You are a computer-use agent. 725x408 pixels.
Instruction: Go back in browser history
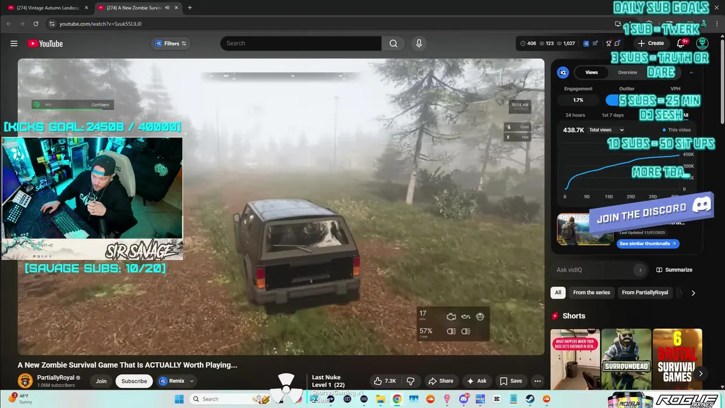pyautogui.click(x=8, y=24)
